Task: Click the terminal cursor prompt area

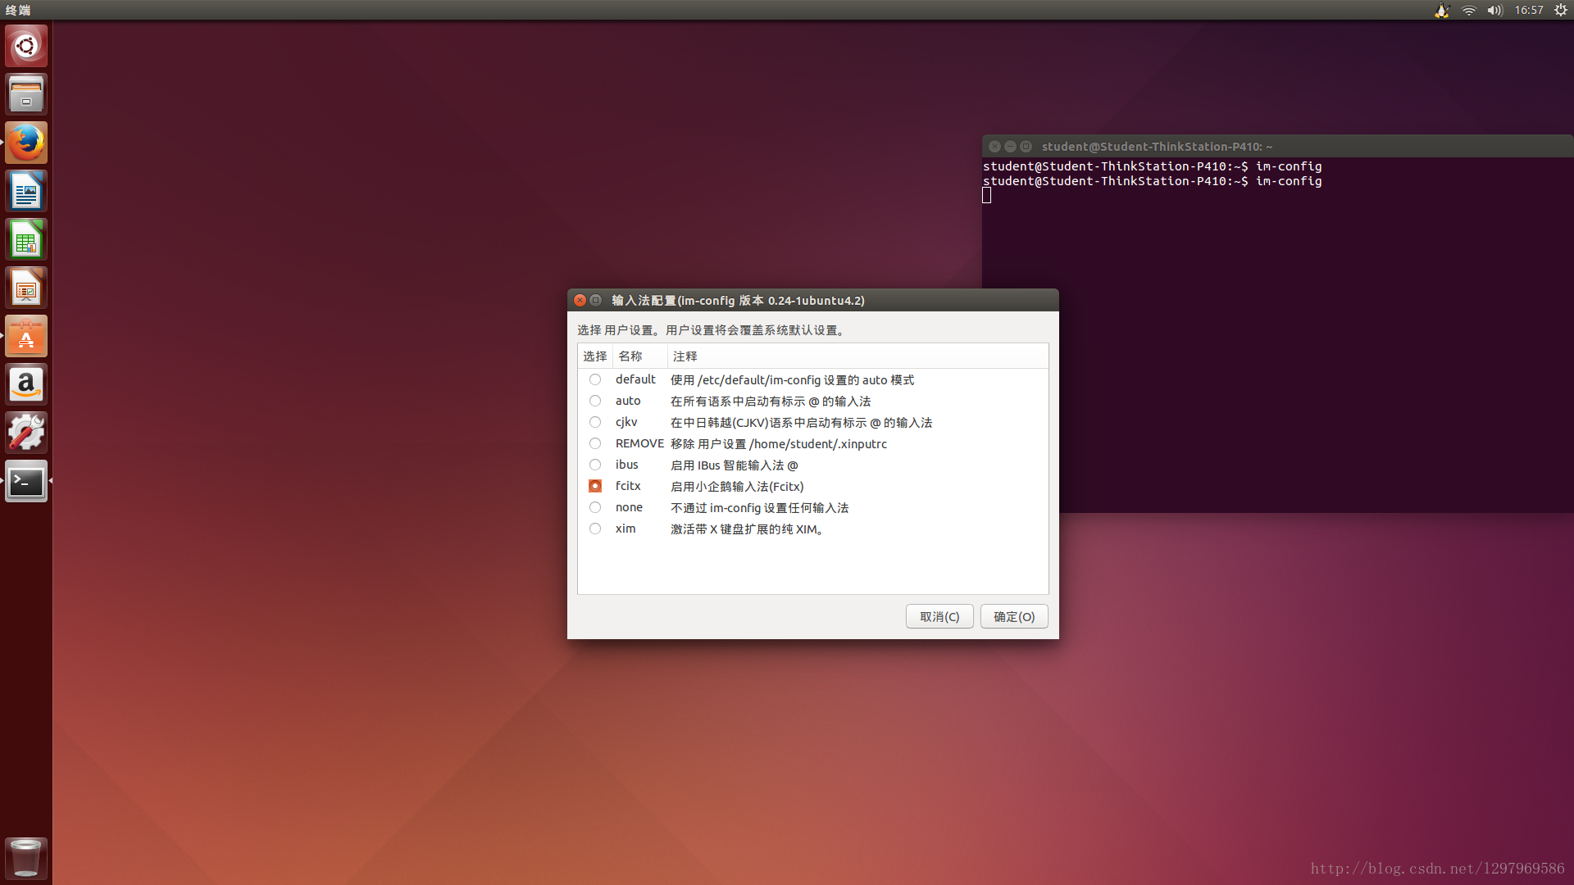Action: (987, 195)
